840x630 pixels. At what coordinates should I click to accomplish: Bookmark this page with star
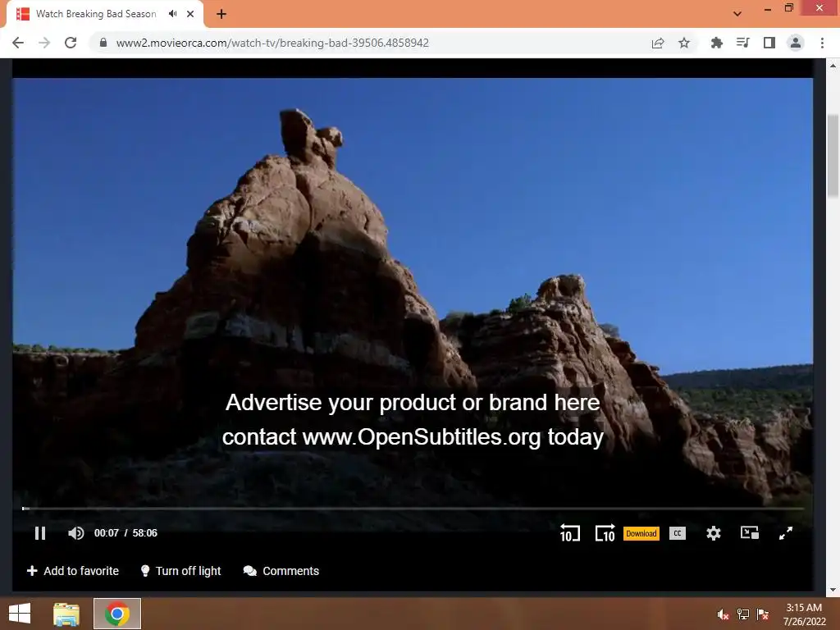[684, 43]
